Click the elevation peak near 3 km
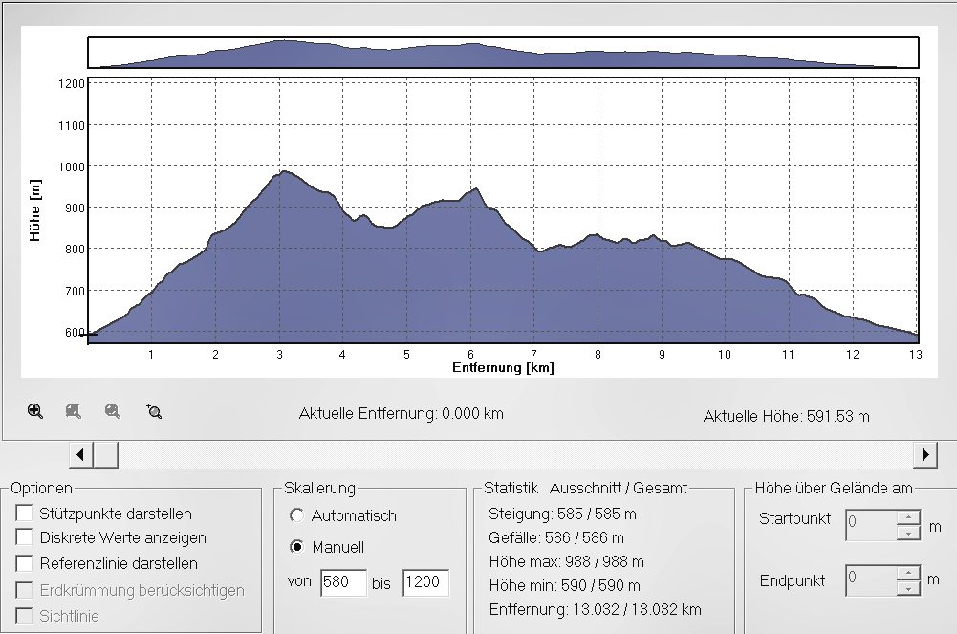The height and width of the screenshot is (634, 957). tap(283, 173)
